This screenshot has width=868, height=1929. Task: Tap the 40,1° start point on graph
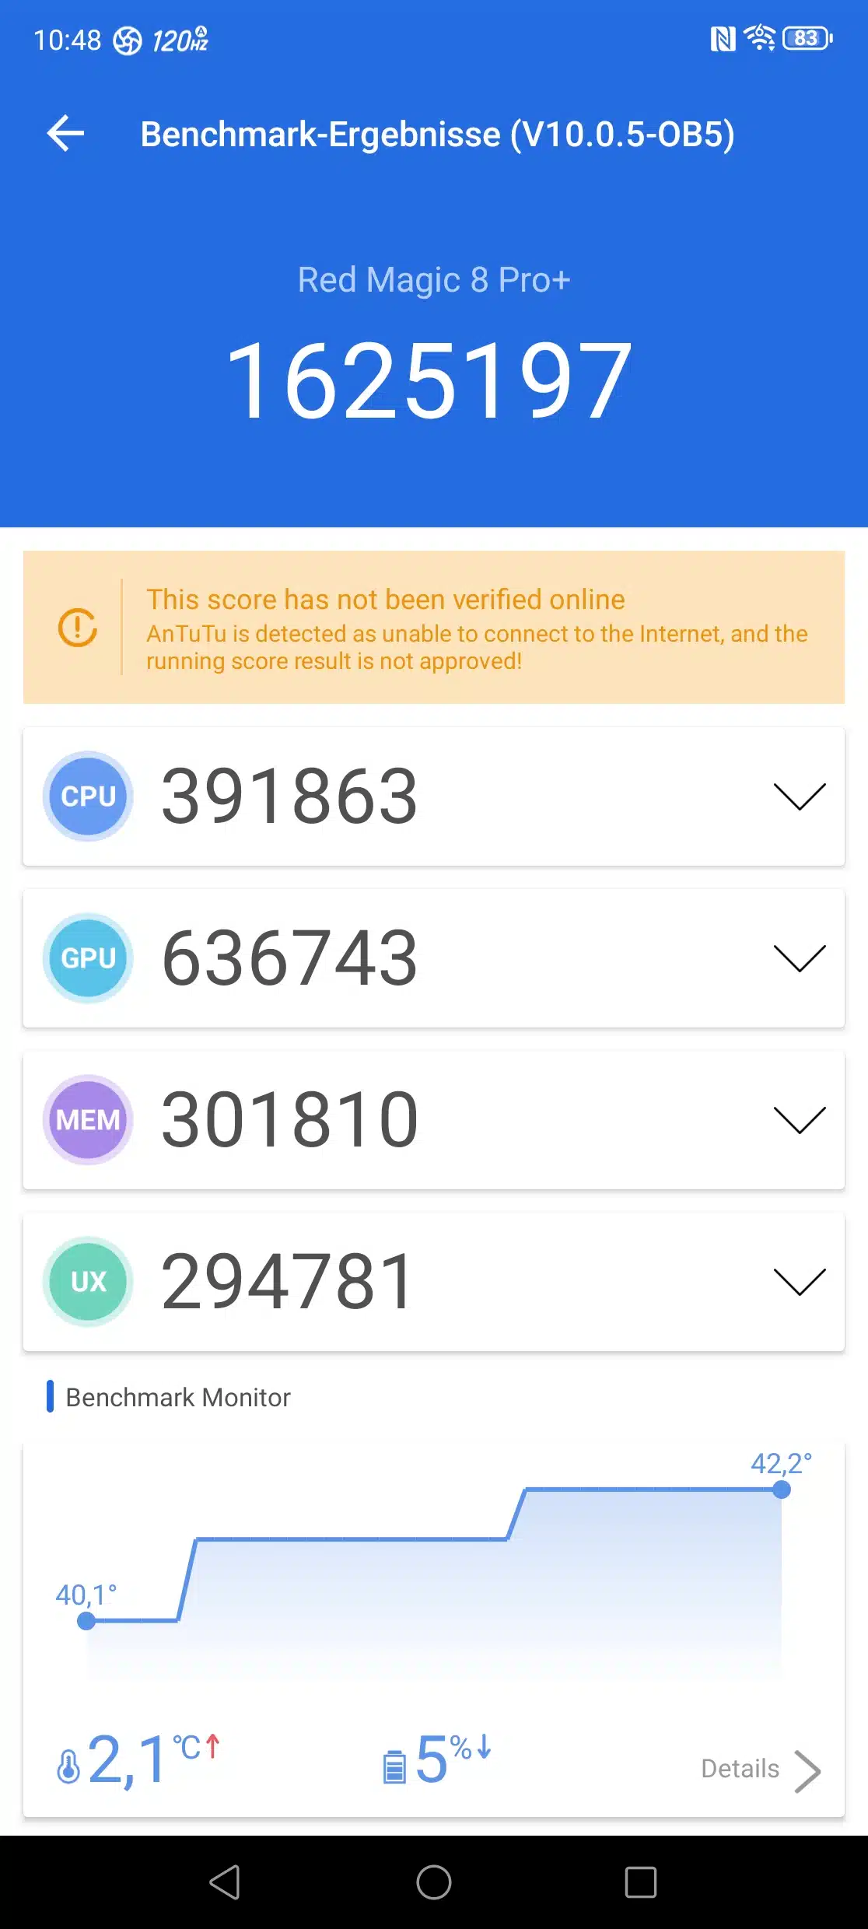(86, 1621)
